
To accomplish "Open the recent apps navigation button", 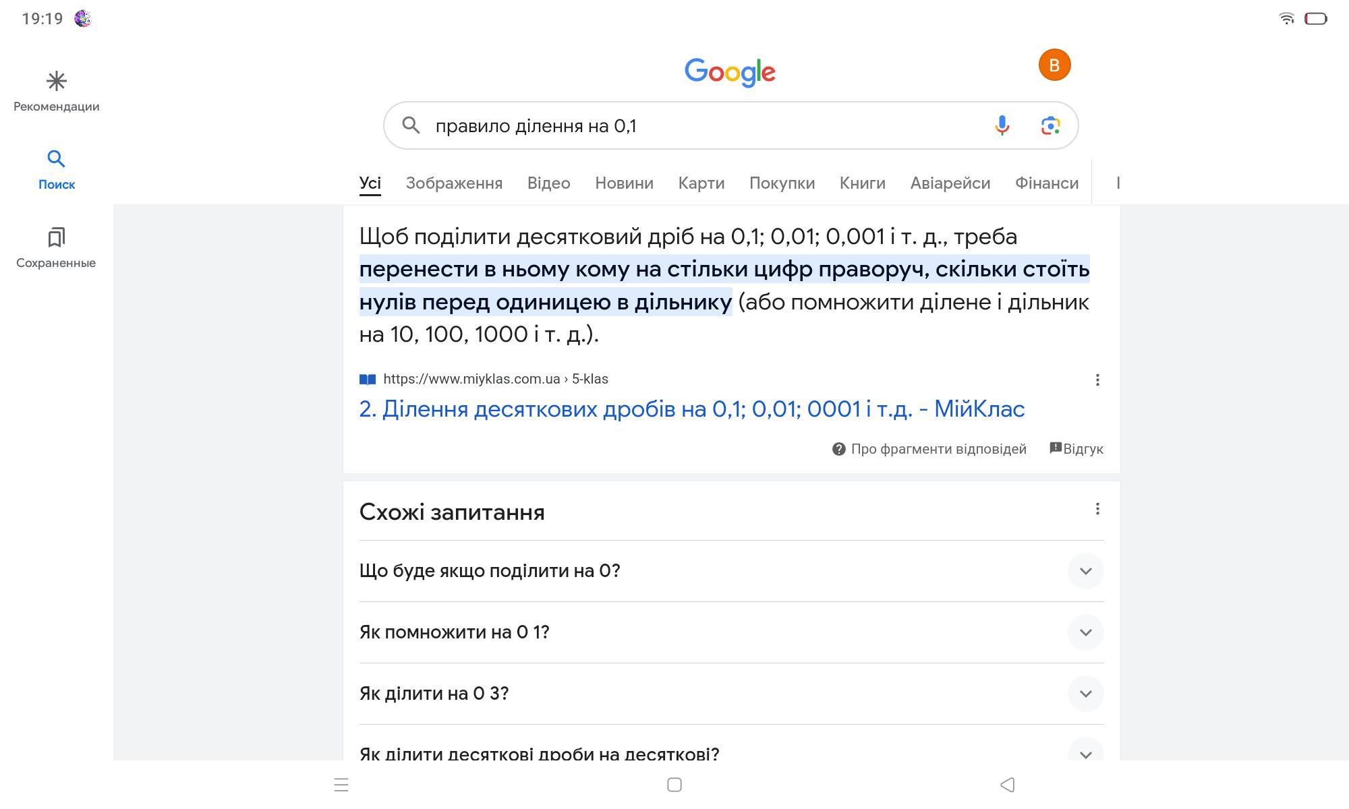I will [x=341, y=785].
